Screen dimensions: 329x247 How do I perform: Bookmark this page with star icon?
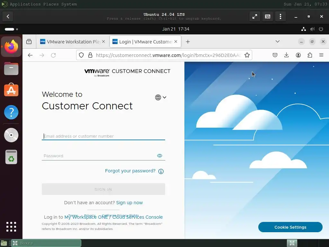click(x=247, y=55)
